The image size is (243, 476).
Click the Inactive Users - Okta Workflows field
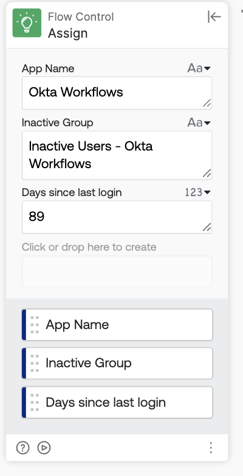117,155
